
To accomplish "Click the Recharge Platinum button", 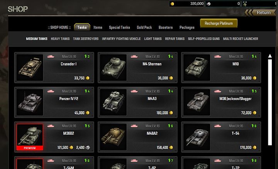I will pos(219,23).
